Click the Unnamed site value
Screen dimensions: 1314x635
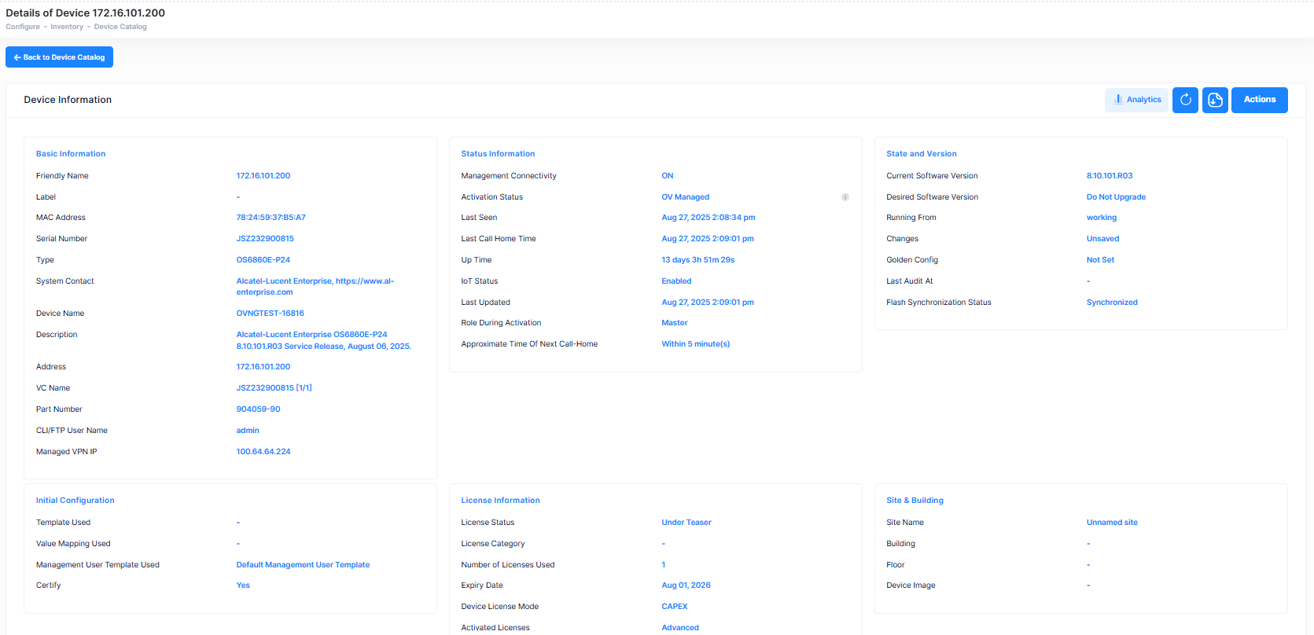click(1112, 523)
